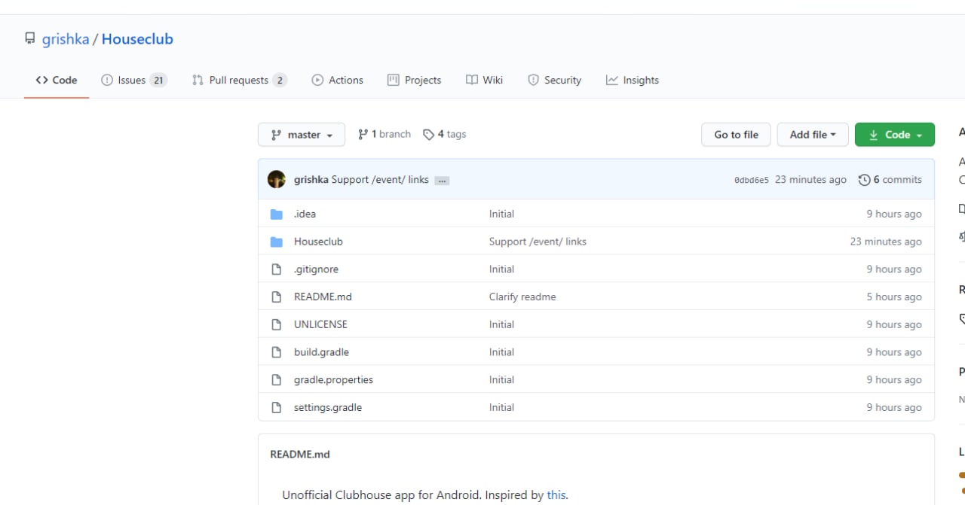Screen dimensions: 965x505
Task: Click the Issues count badge 21
Action: tap(158, 80)
